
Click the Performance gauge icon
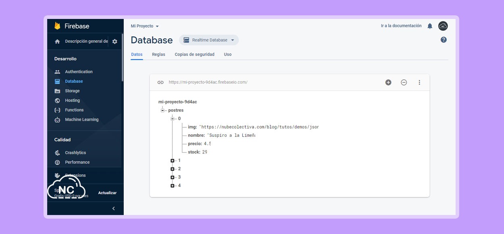57,162
